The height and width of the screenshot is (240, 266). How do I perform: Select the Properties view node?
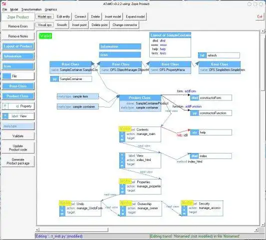[140, 186]
